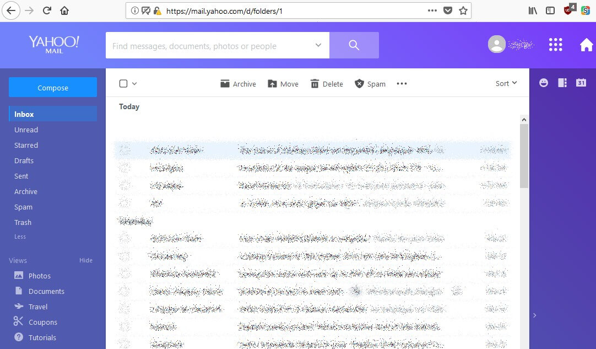Toggle the browser sidebar icon
Screen dimensions: 596x349
(x=550, y=10)
